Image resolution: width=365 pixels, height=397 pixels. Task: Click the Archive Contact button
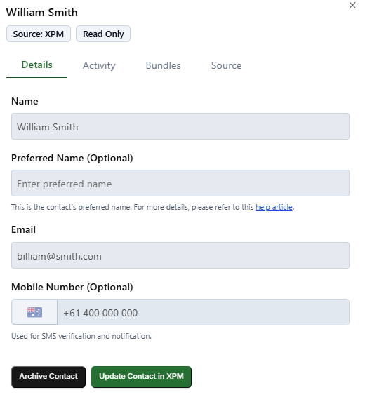(x=48, y=377)
